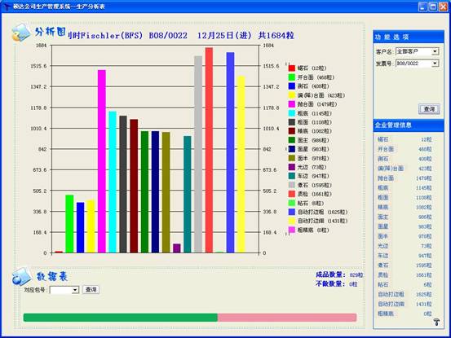Click 查询 in the 功能选项 panel
451x338 pixels.
(x=429, y=109)
